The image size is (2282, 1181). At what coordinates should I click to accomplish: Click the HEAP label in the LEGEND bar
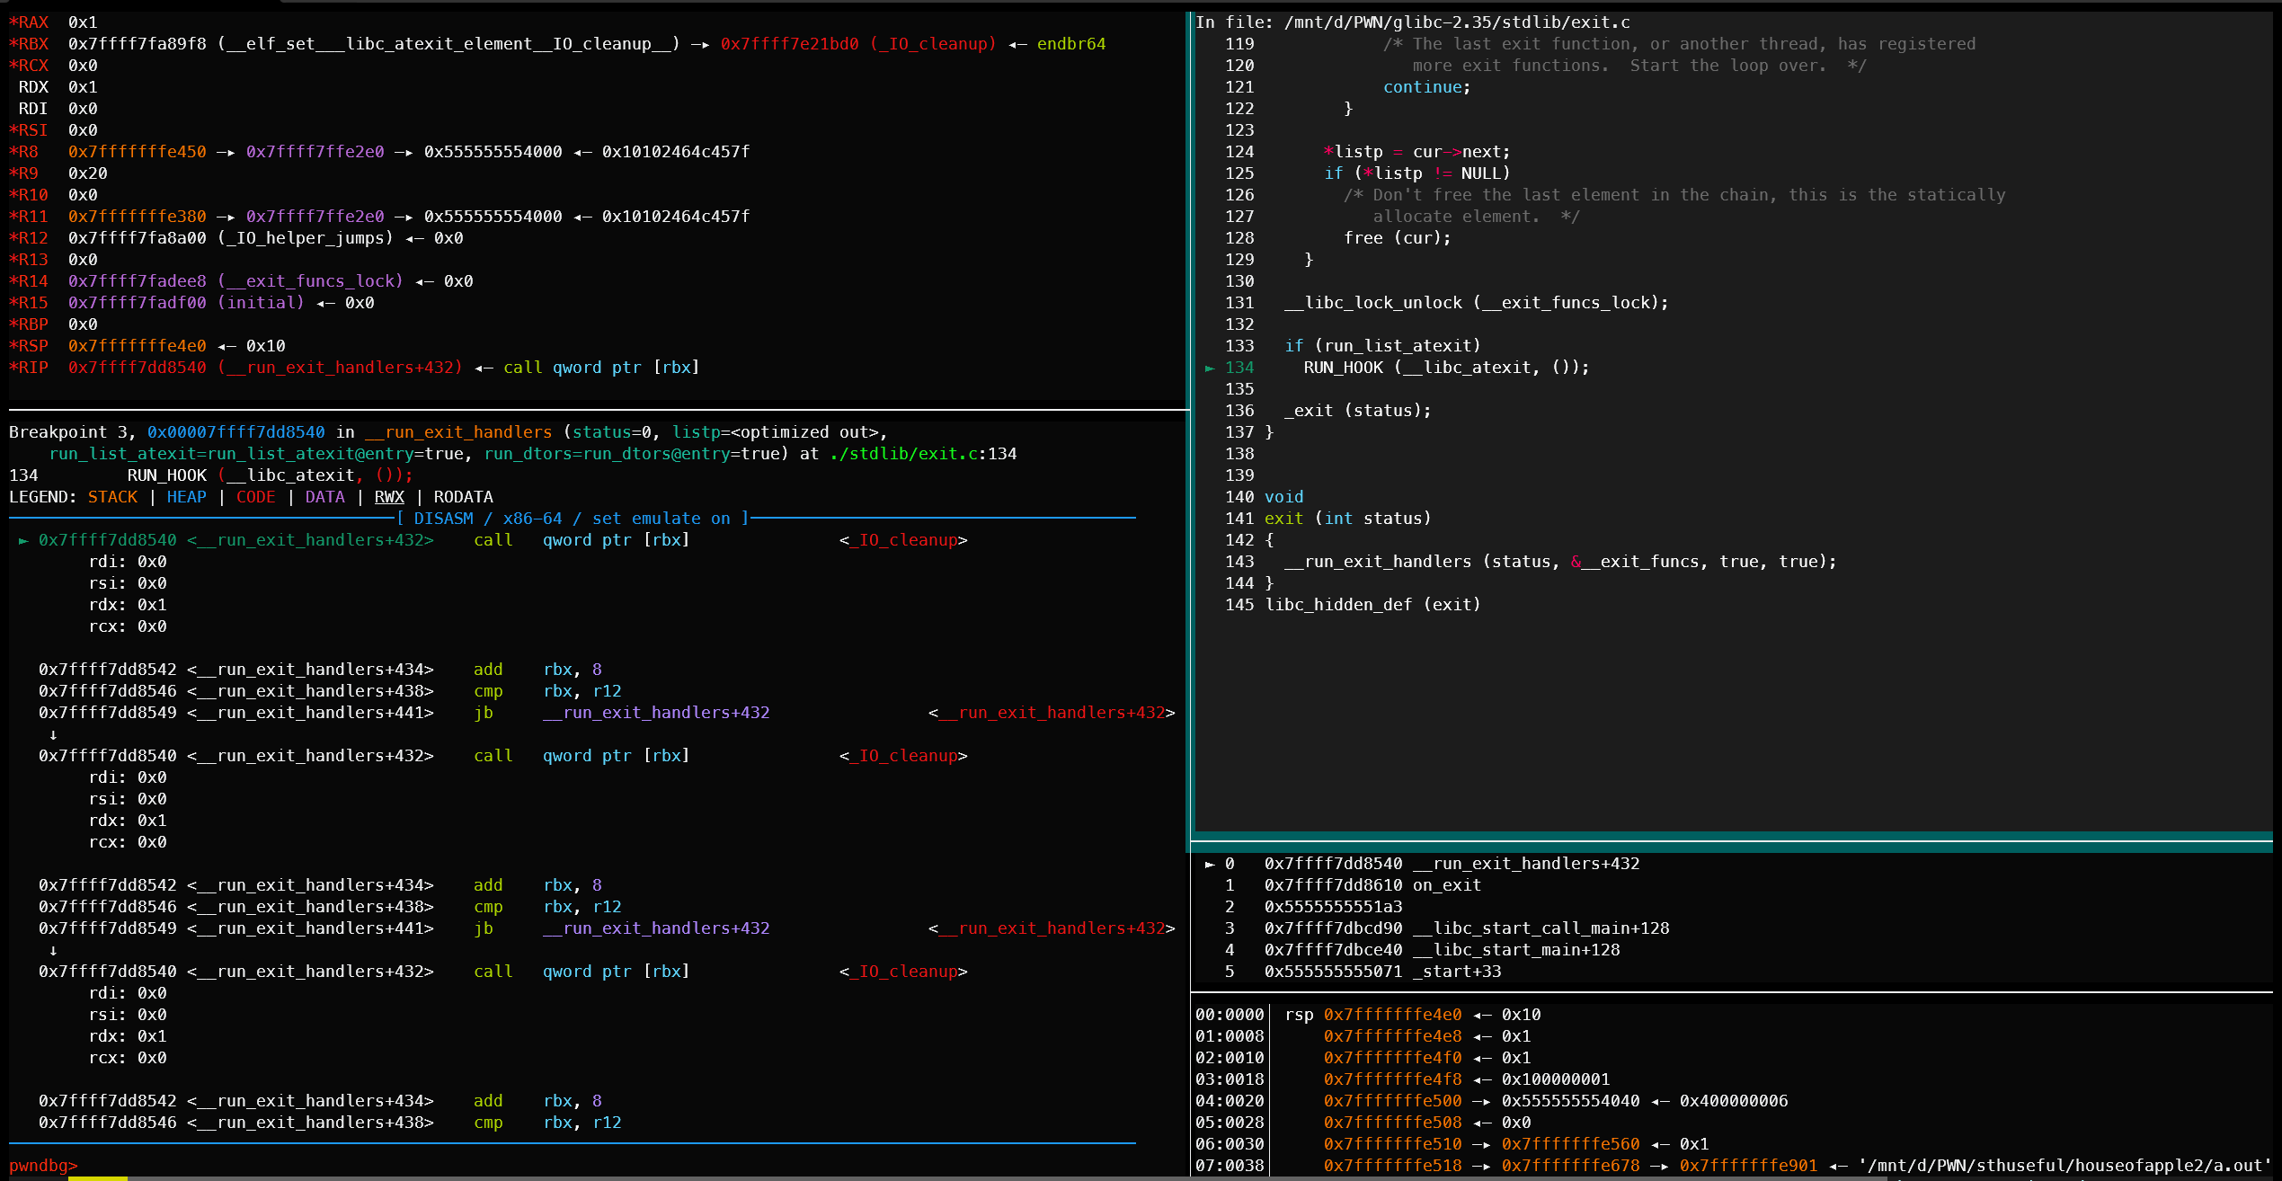click(x=186, y=497)
